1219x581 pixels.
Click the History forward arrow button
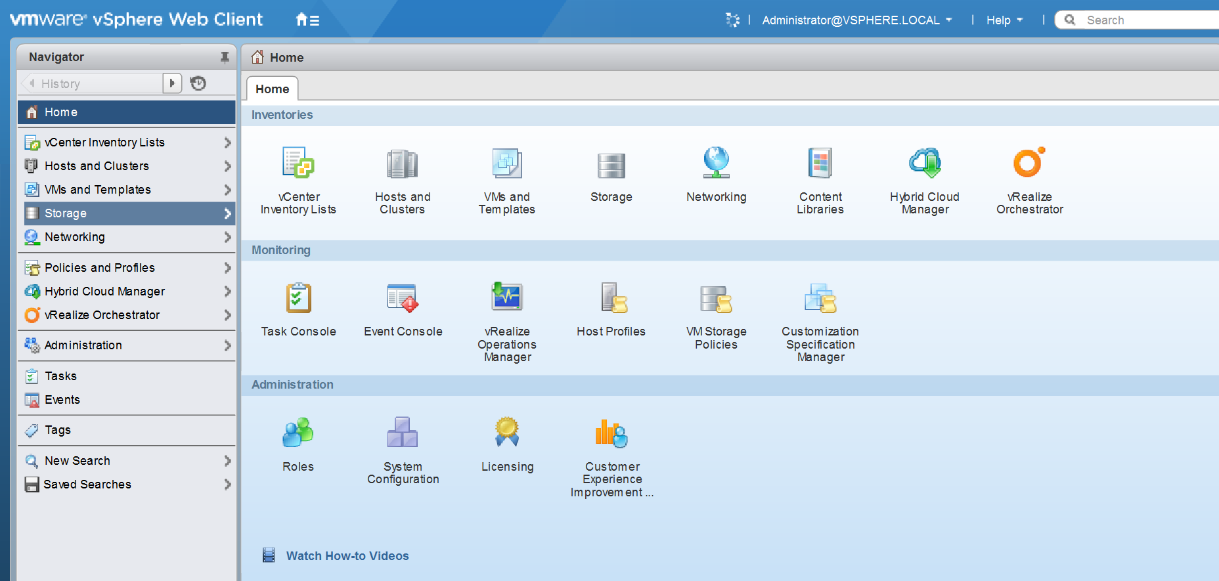(172, 83)
